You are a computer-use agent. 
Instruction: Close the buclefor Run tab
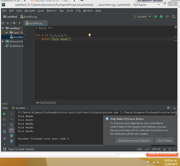28,108
